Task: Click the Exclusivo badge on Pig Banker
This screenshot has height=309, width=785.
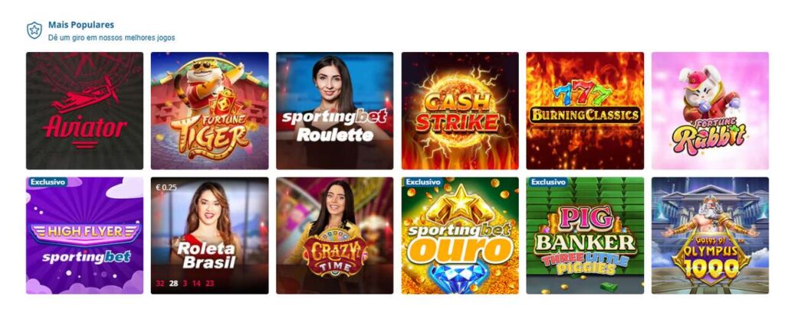Action: (548, 182)
